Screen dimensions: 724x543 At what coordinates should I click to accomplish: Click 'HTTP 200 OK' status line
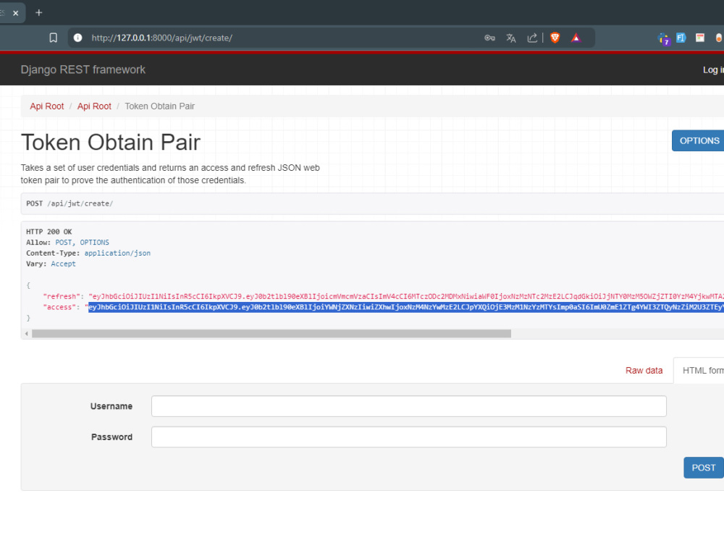(x=49, y=232)
